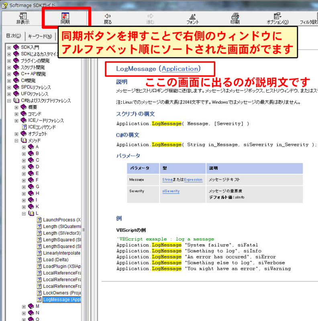Expand the M methods folder
This screenshot has width=318, height=321.
[24, 307]
